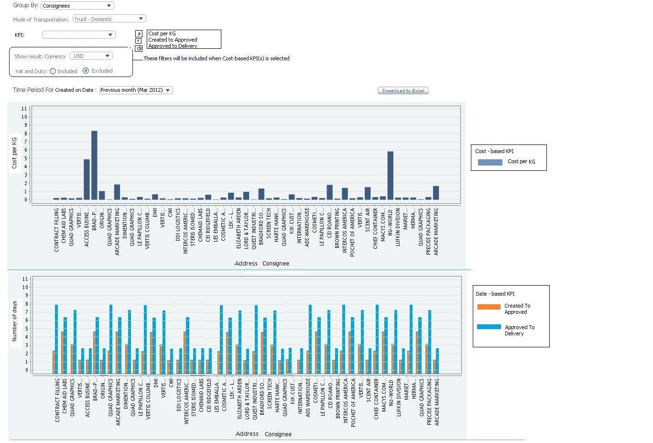Select Approved to Delivery in KPI list
The image size is (653, 443).
tap(173, 46)
